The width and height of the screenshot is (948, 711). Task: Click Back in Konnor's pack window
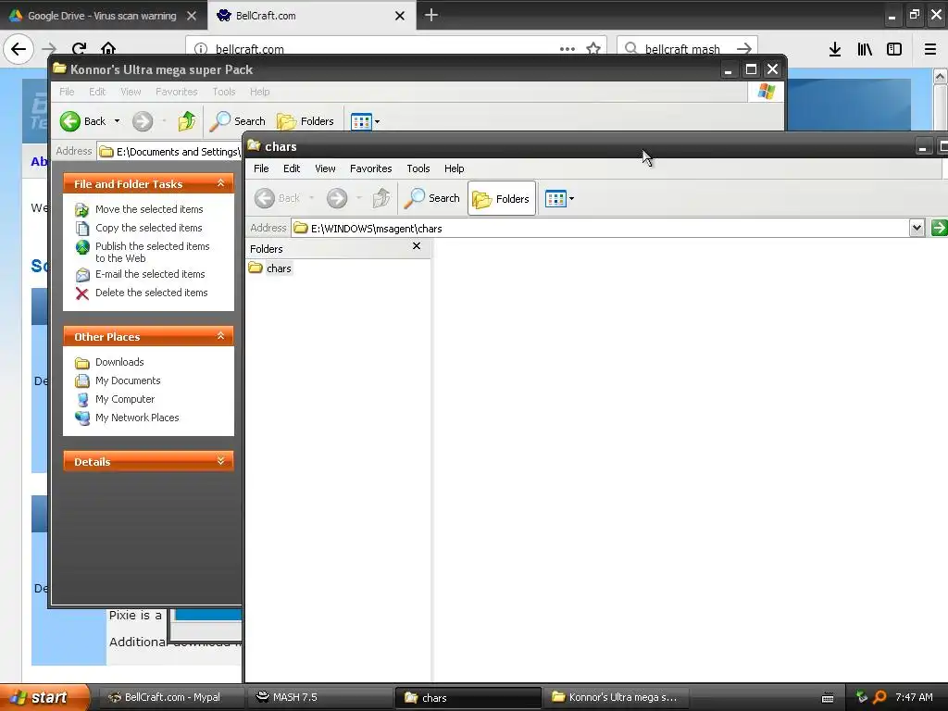(83, 121)
